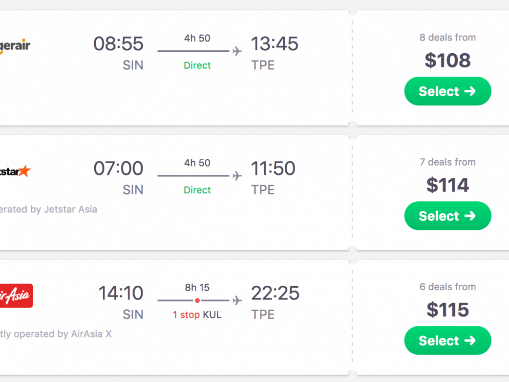Select the $108 Tigerair flight
Viewport: 509px width, 382px height.
[x=447, y=91]
